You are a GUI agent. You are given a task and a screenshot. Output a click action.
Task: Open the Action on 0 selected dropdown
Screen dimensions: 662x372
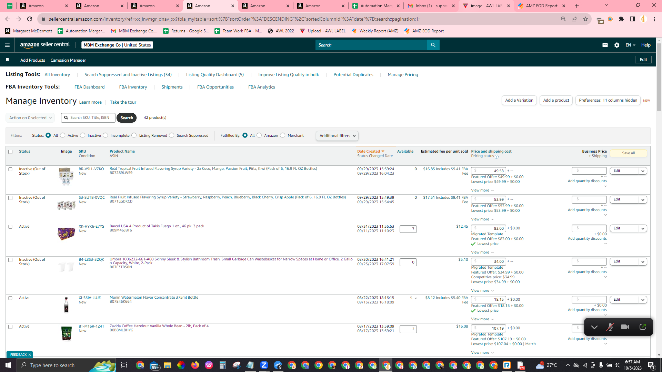point(30,118)
